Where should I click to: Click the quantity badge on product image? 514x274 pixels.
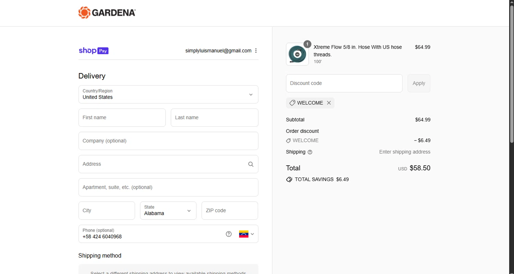(307, 44)
